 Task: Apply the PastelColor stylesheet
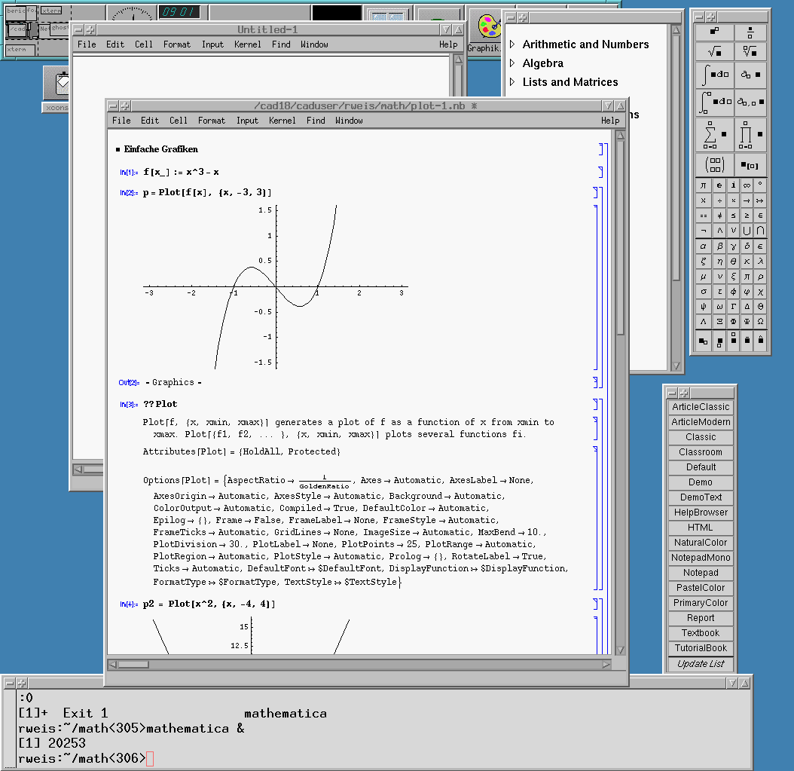[x=701, y=588]
